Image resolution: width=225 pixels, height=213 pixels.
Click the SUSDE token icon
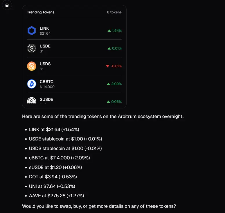(32, 100)
